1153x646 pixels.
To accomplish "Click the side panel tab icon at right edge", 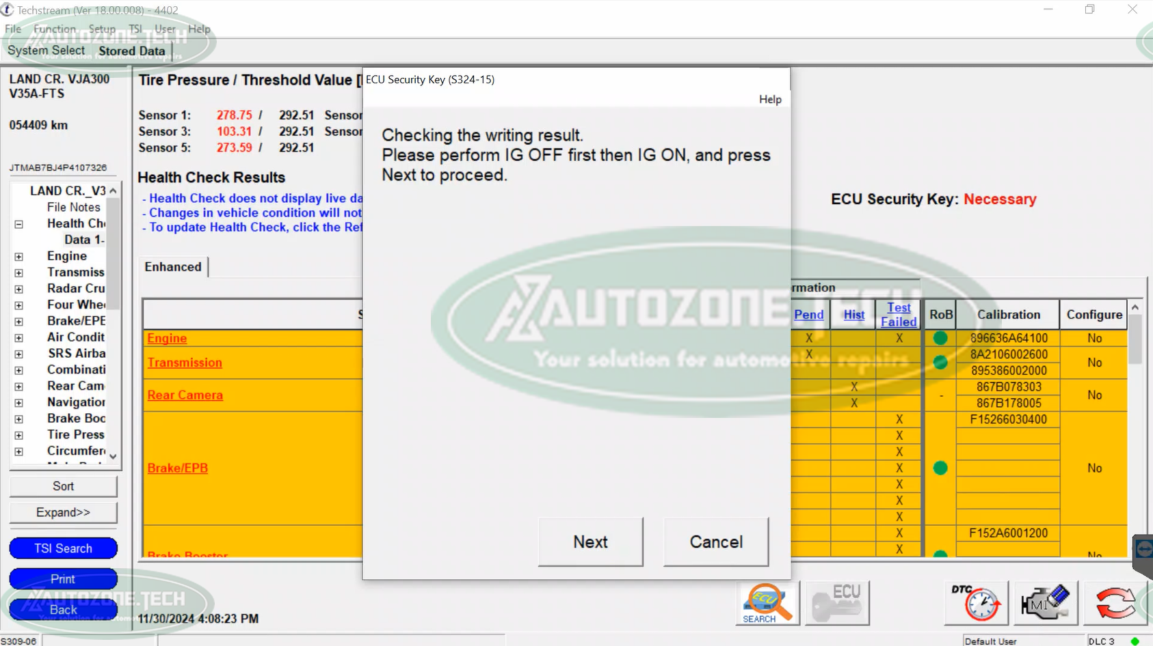I will click(1143, 549).
